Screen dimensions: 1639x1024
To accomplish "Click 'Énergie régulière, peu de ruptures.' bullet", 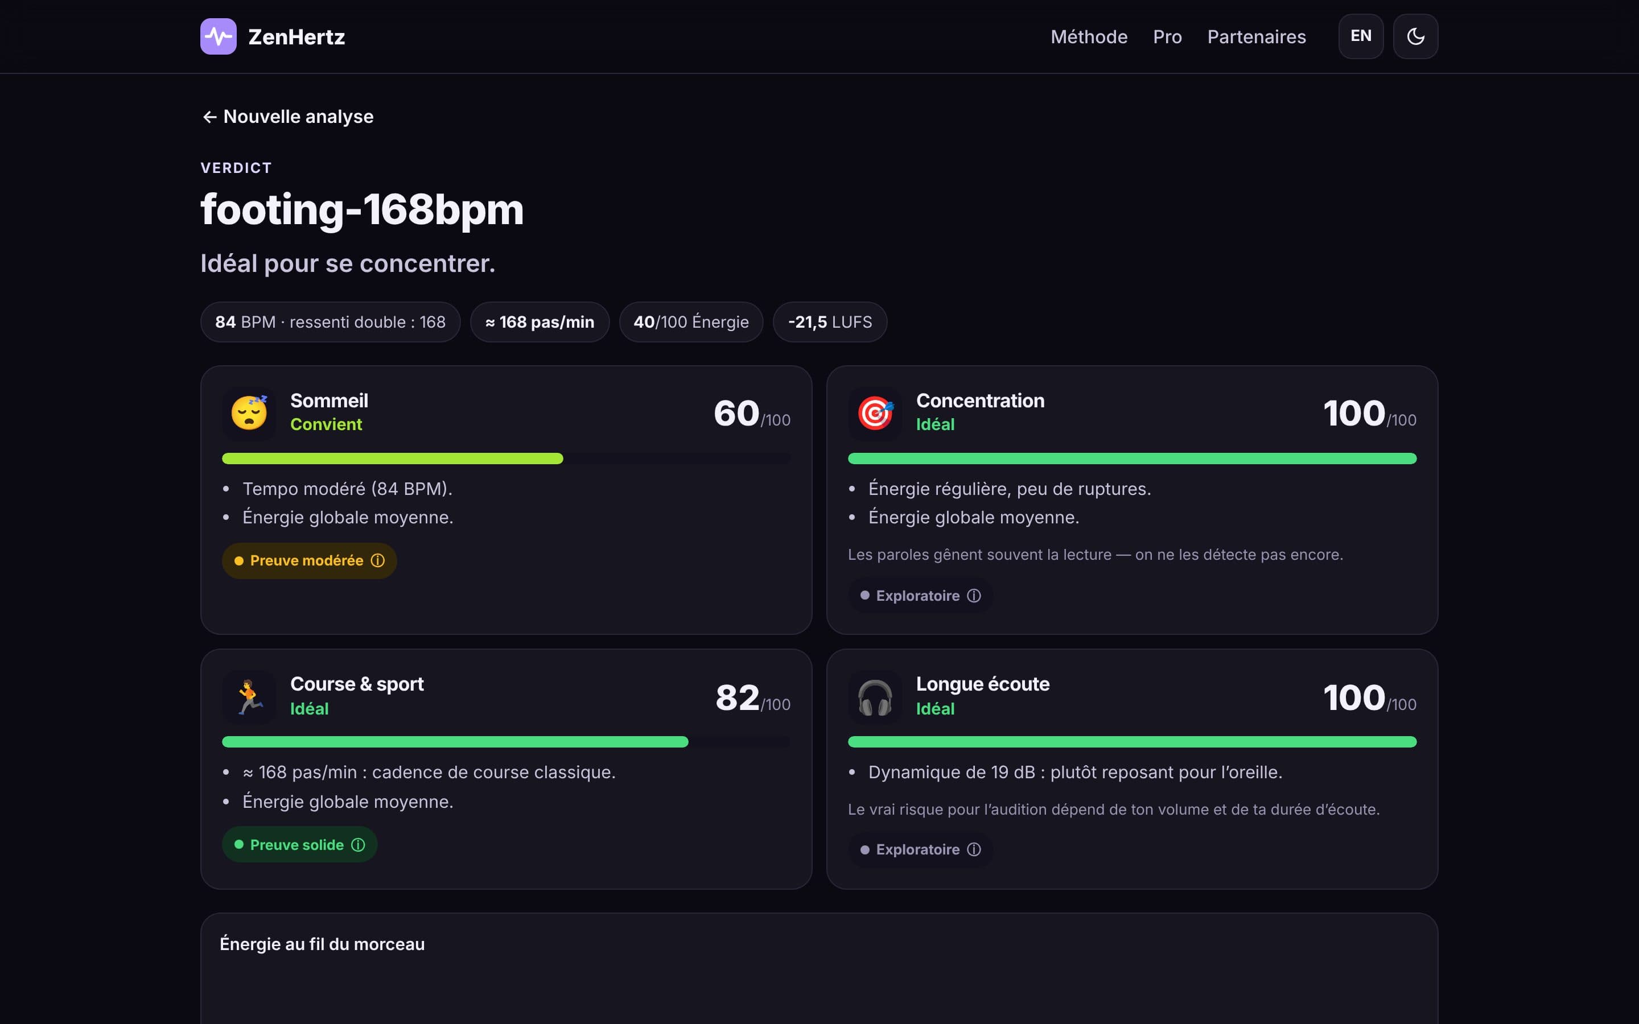I will tap(1010, 489).
